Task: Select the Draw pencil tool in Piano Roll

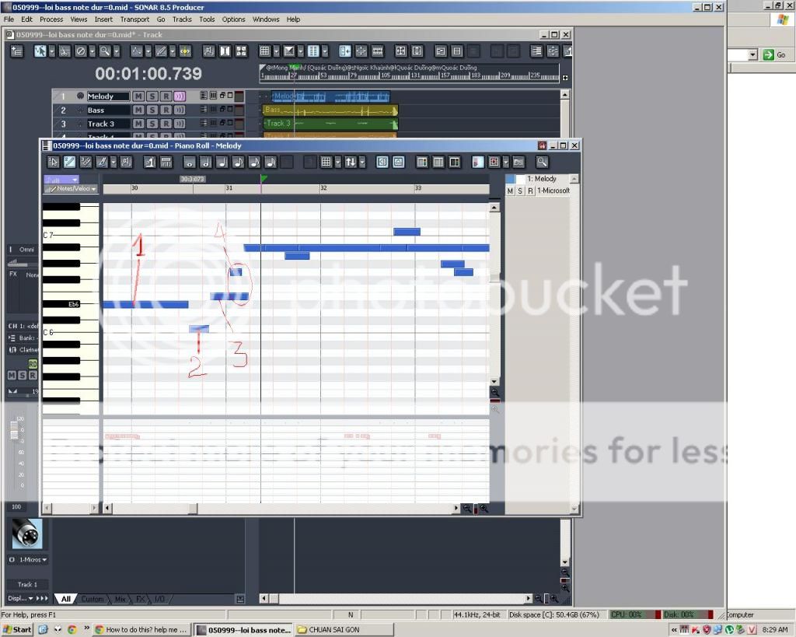Action: click(x=70, y=162)
